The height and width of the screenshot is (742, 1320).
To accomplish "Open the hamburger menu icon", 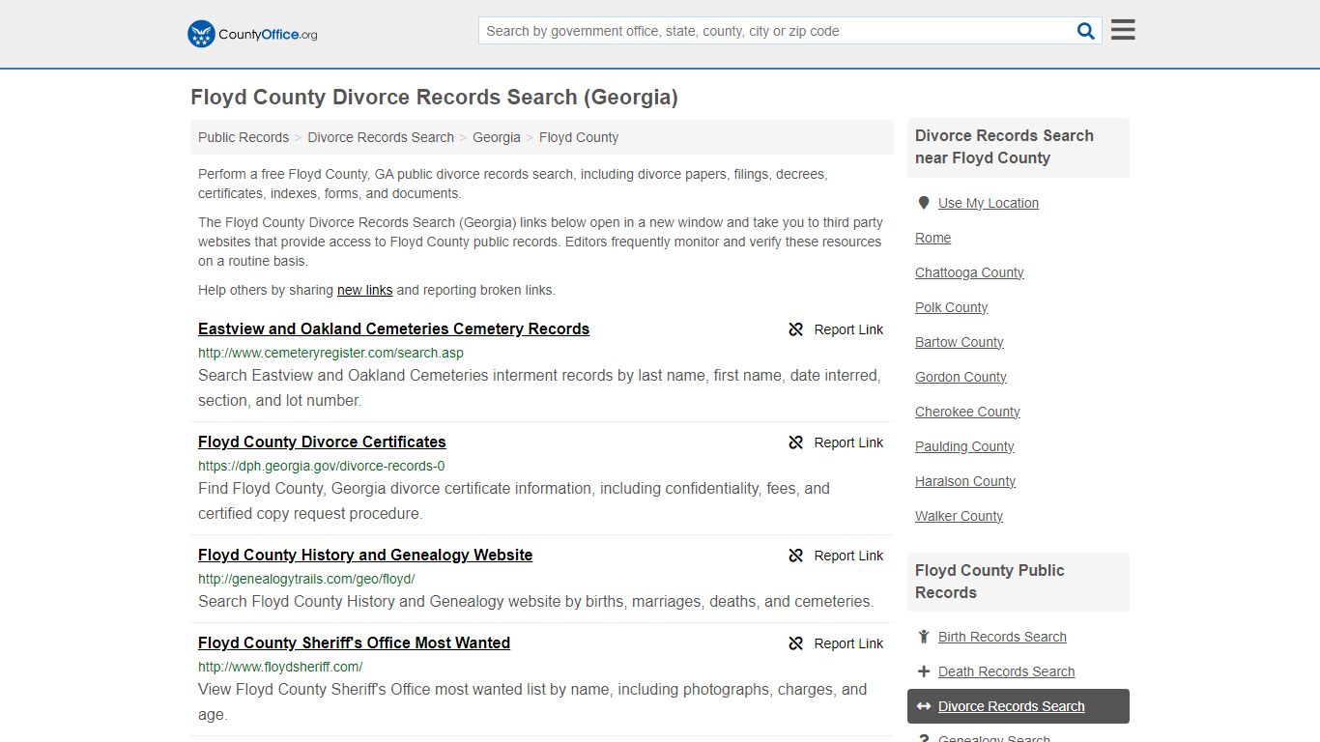I will click(1123, 30).
